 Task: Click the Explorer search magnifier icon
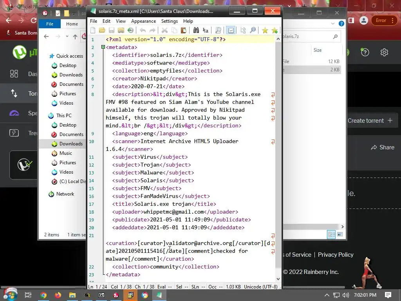click(x=335, y=36)
